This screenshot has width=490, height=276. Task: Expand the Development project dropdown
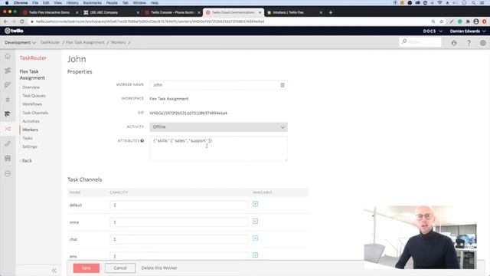pyautogui.click(x=21, y=43)
